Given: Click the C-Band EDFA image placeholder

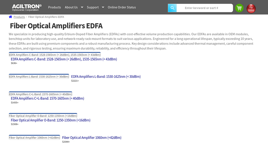Looking at the screenshot, I should tap(55, 55).
